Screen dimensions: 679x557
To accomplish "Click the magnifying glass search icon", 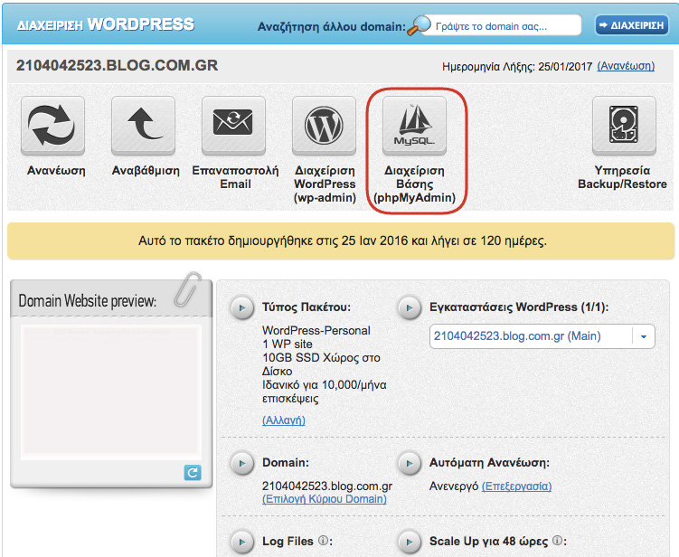I will tap(419, 25).
